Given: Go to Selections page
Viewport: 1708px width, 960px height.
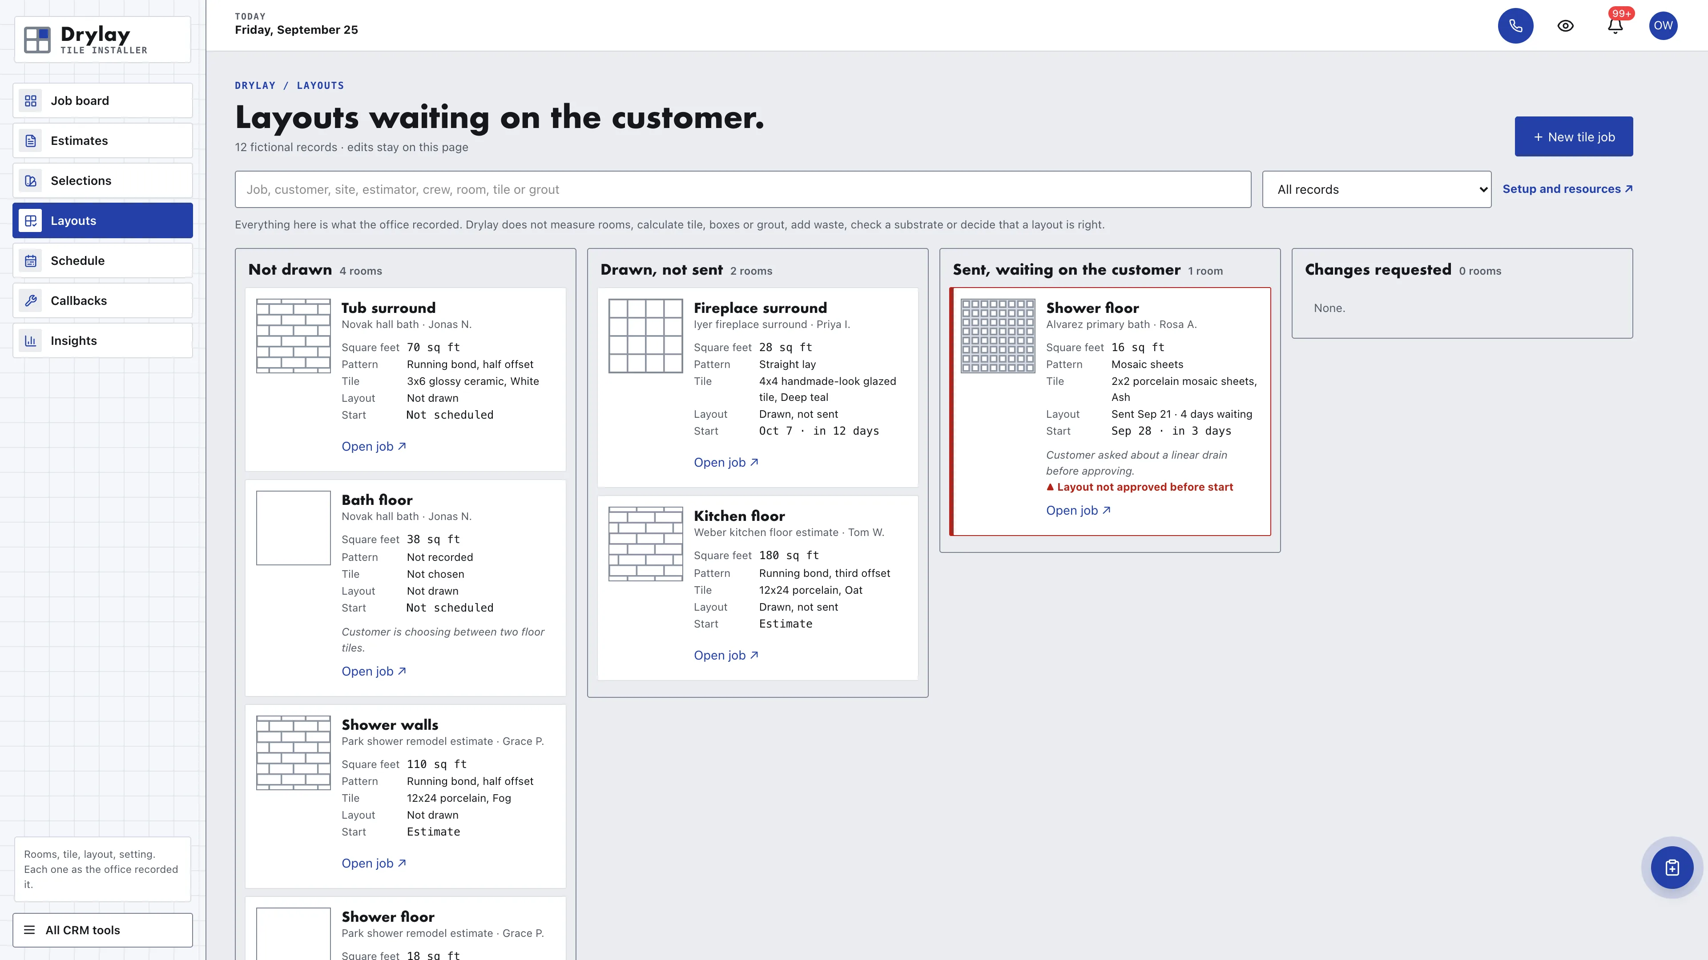Looking at the screenshot, I should 103,181.
